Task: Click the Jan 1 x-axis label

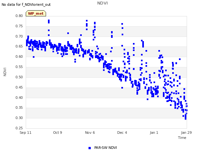Action: point(154,133)
